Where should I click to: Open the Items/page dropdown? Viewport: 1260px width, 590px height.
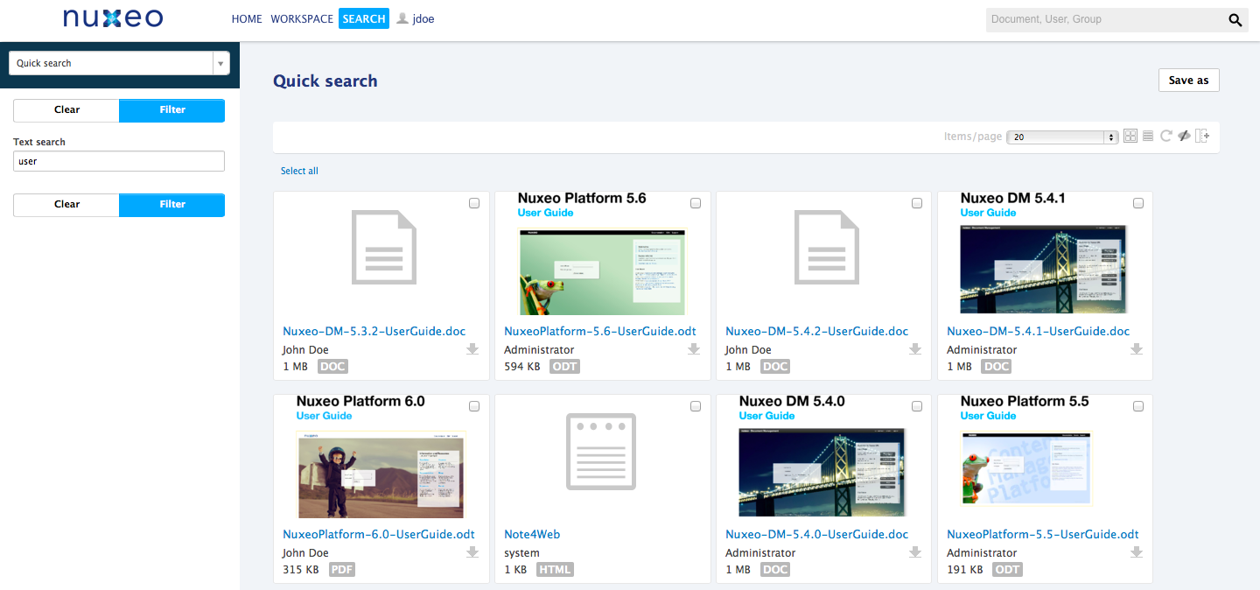(x=1063, y=137)
